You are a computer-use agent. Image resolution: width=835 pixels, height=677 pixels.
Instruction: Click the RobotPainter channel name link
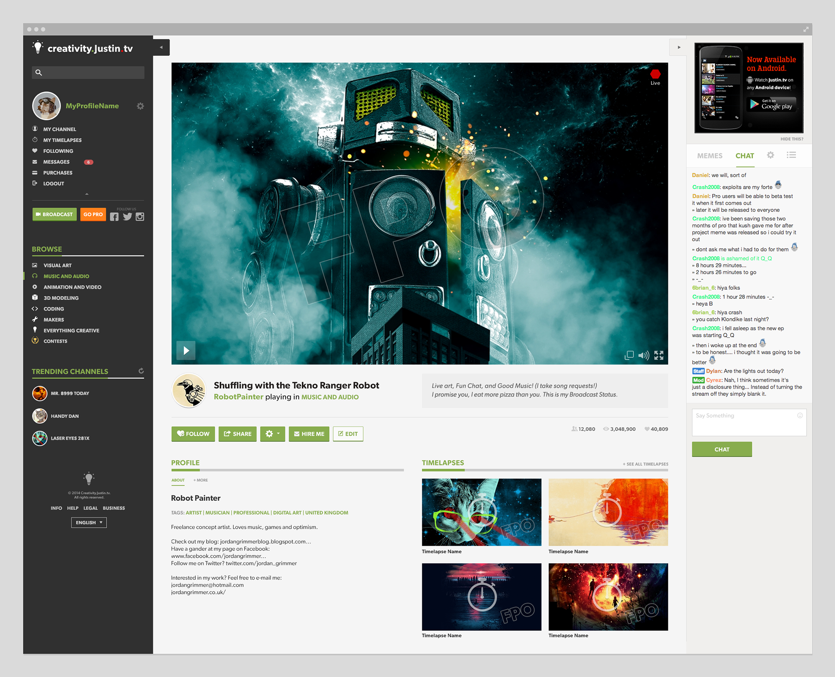pos(238,397)
